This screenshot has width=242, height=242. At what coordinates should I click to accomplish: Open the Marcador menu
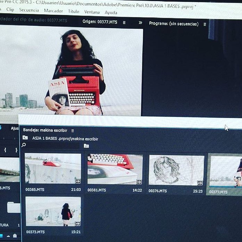53,11
